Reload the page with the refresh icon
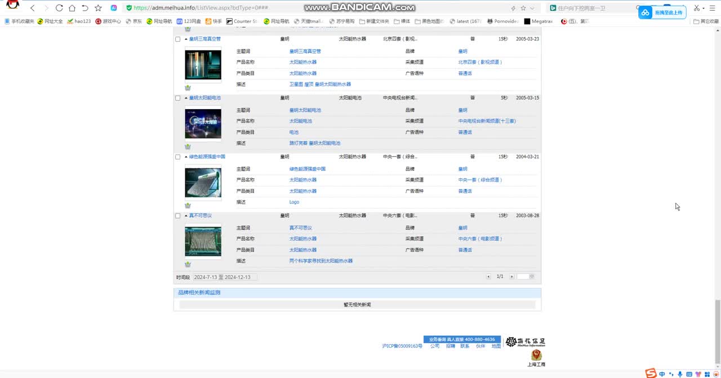 [59, 8]
